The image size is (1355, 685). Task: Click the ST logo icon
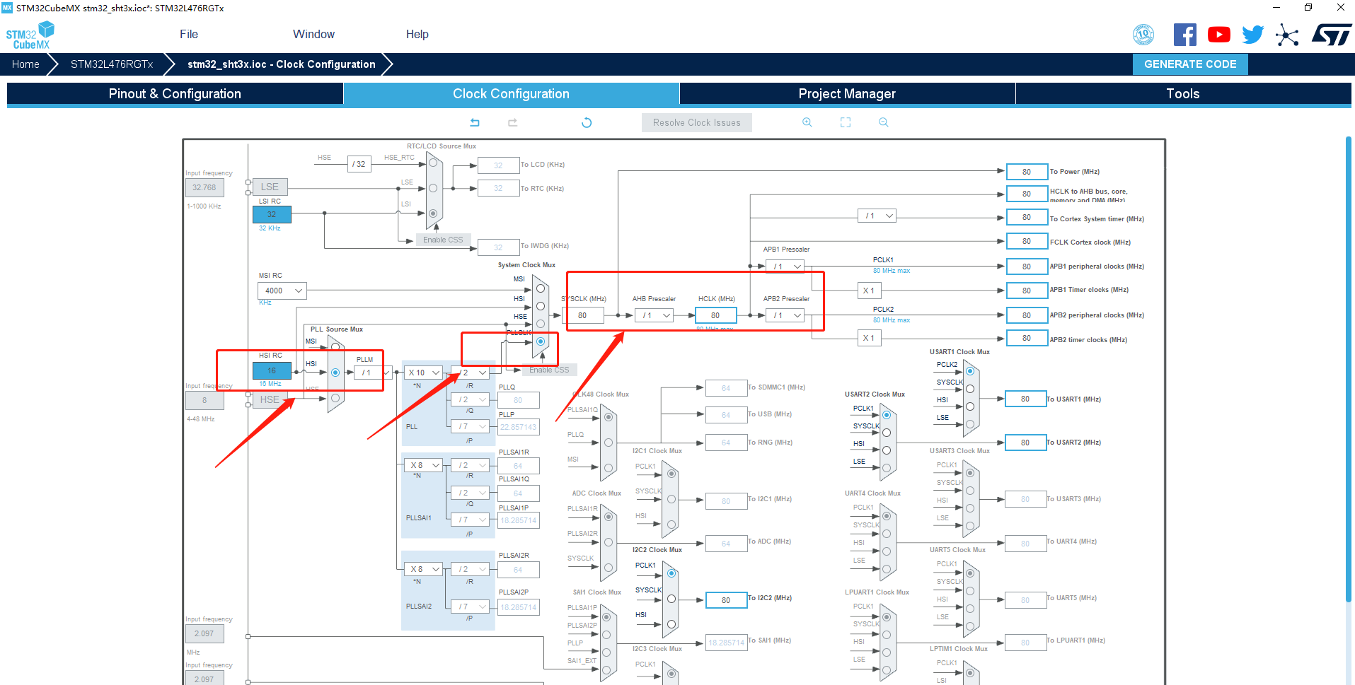coord(1331,35)
